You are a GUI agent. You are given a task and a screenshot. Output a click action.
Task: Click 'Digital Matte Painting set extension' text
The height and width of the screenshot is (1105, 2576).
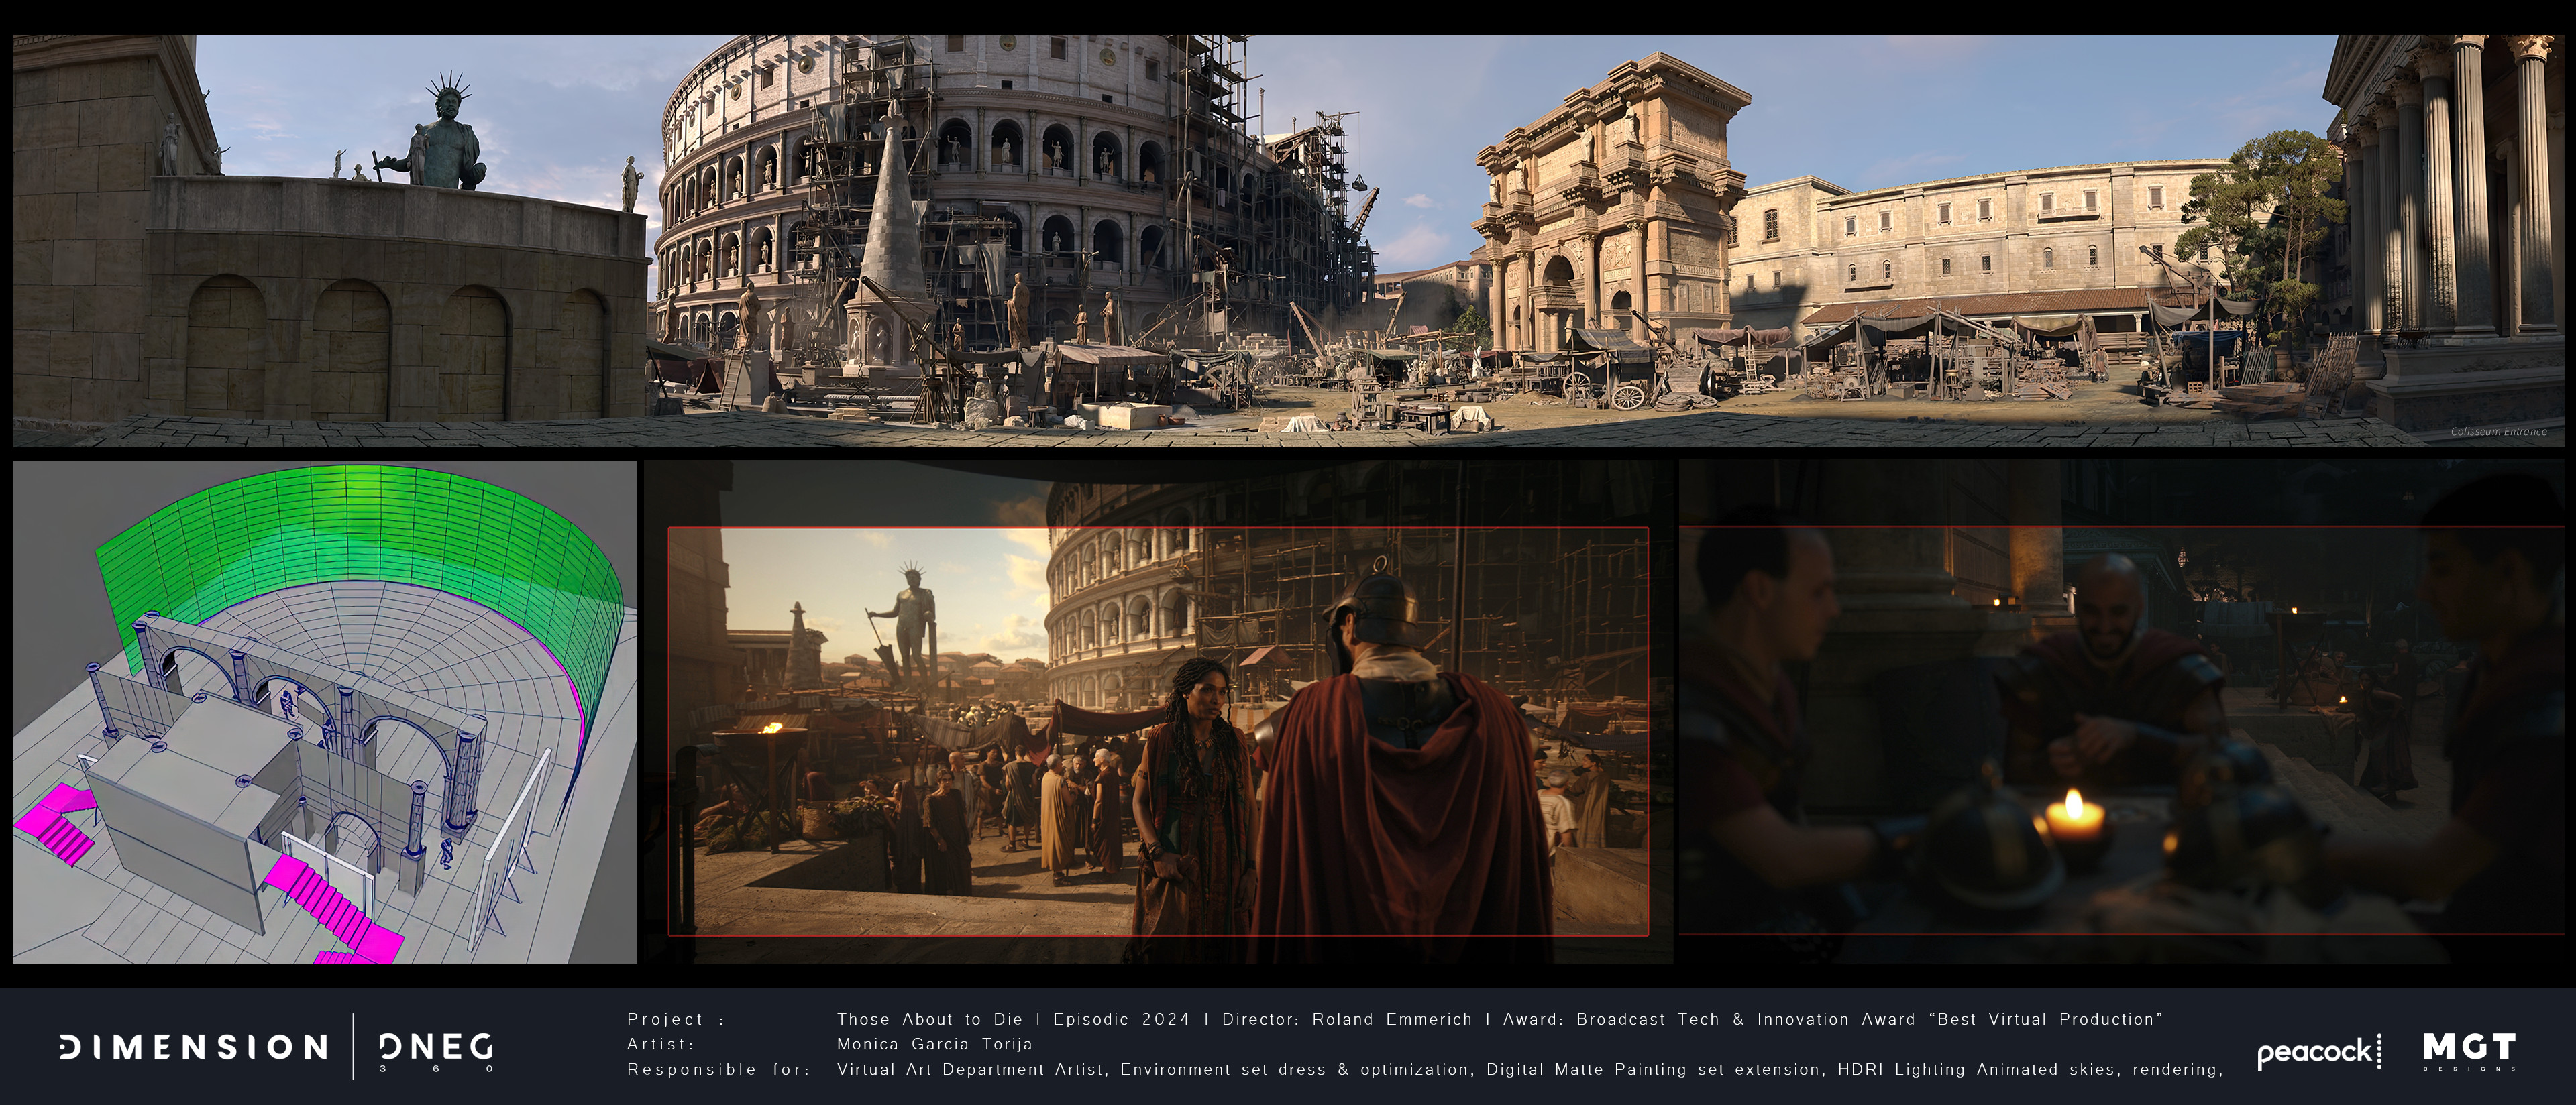(1654, 1069)
